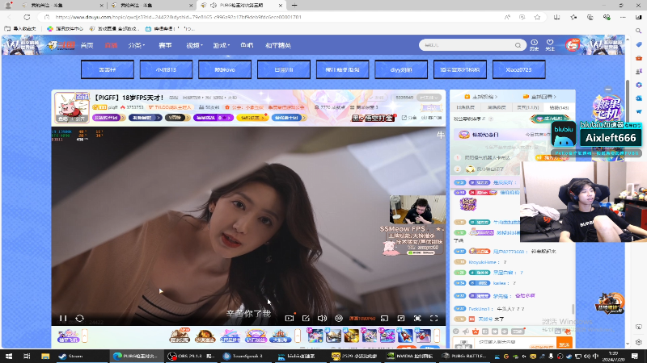Select the streamer button 小叮813

click(x=166, y=69)
